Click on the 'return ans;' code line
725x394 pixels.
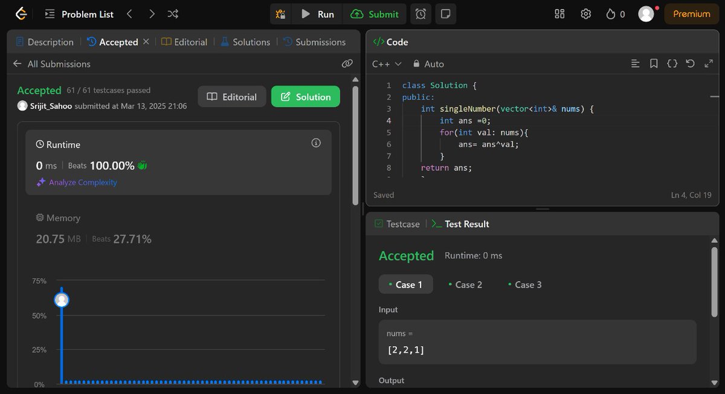(446, 167)
